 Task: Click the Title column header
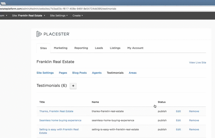point(42,102)
